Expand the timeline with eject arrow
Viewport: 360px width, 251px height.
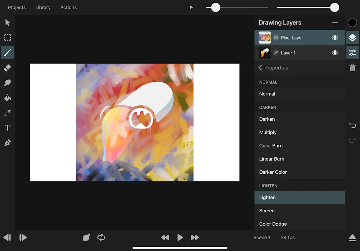(x=352, y=238)
